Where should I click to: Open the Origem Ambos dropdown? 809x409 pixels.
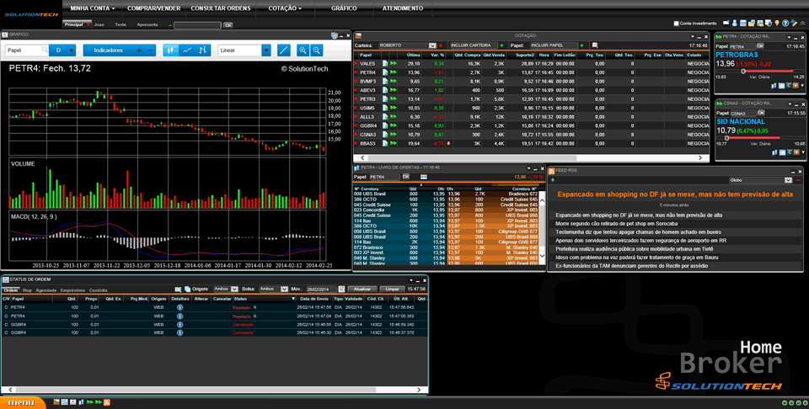point(234,289)
